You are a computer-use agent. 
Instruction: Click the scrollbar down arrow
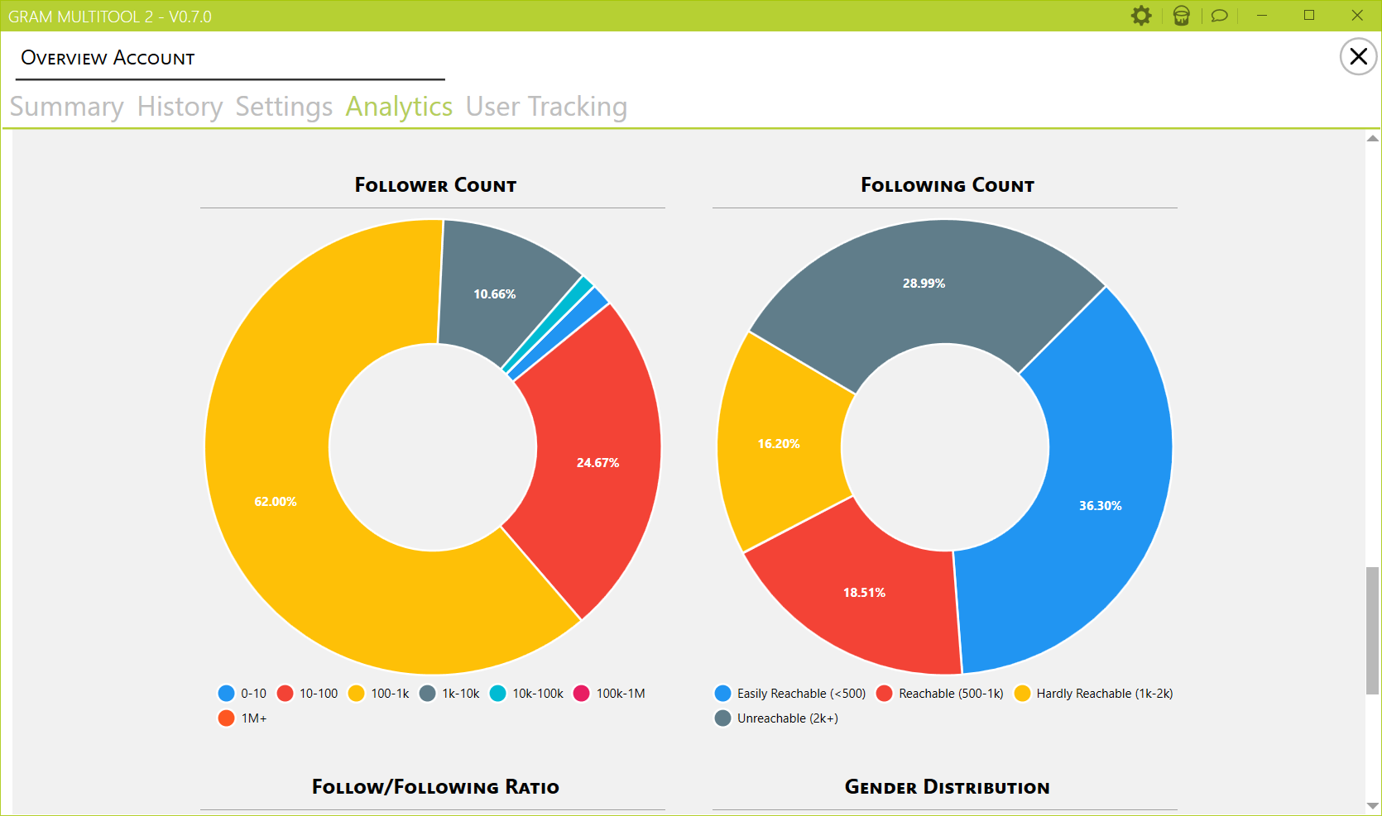click(x=1373, y=805)
